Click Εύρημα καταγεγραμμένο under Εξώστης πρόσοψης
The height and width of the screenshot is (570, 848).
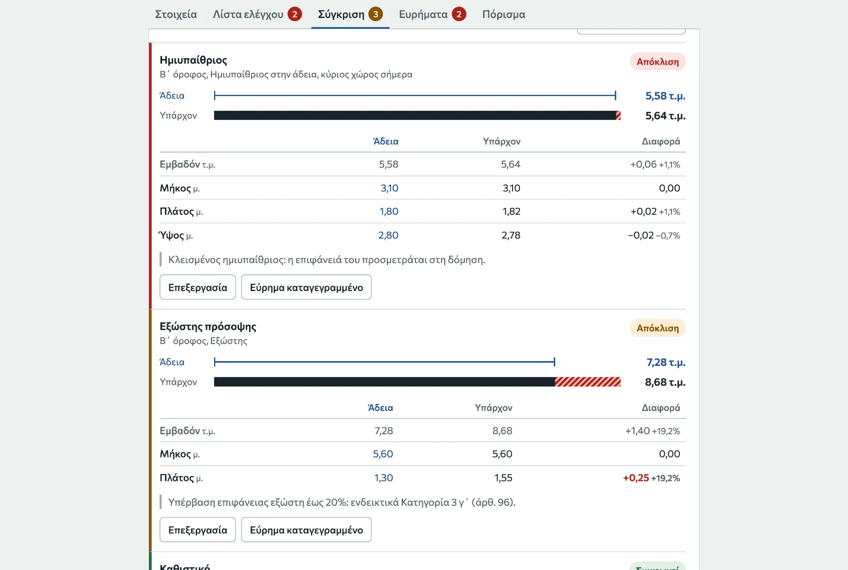[306, 530]
